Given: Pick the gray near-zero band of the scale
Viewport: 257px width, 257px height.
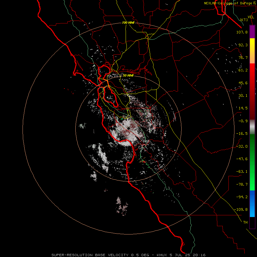Looking at the screenshot, I should [252, 127].
